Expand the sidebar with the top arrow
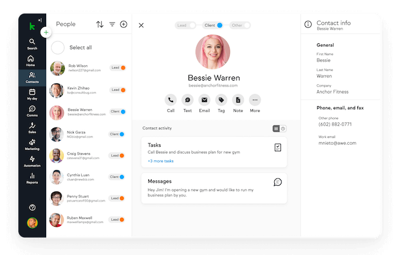 pos(39,20)
